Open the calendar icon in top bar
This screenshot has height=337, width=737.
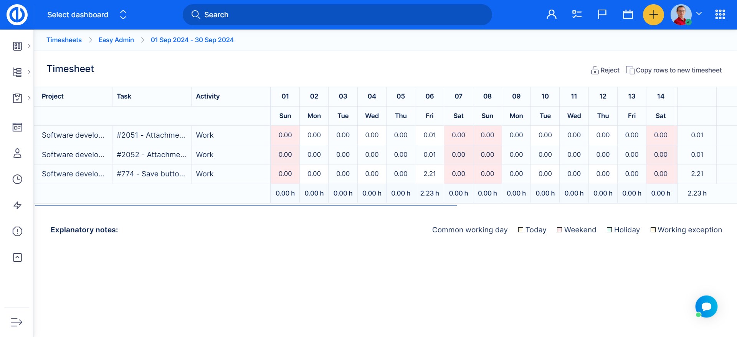tap(628, 15)
